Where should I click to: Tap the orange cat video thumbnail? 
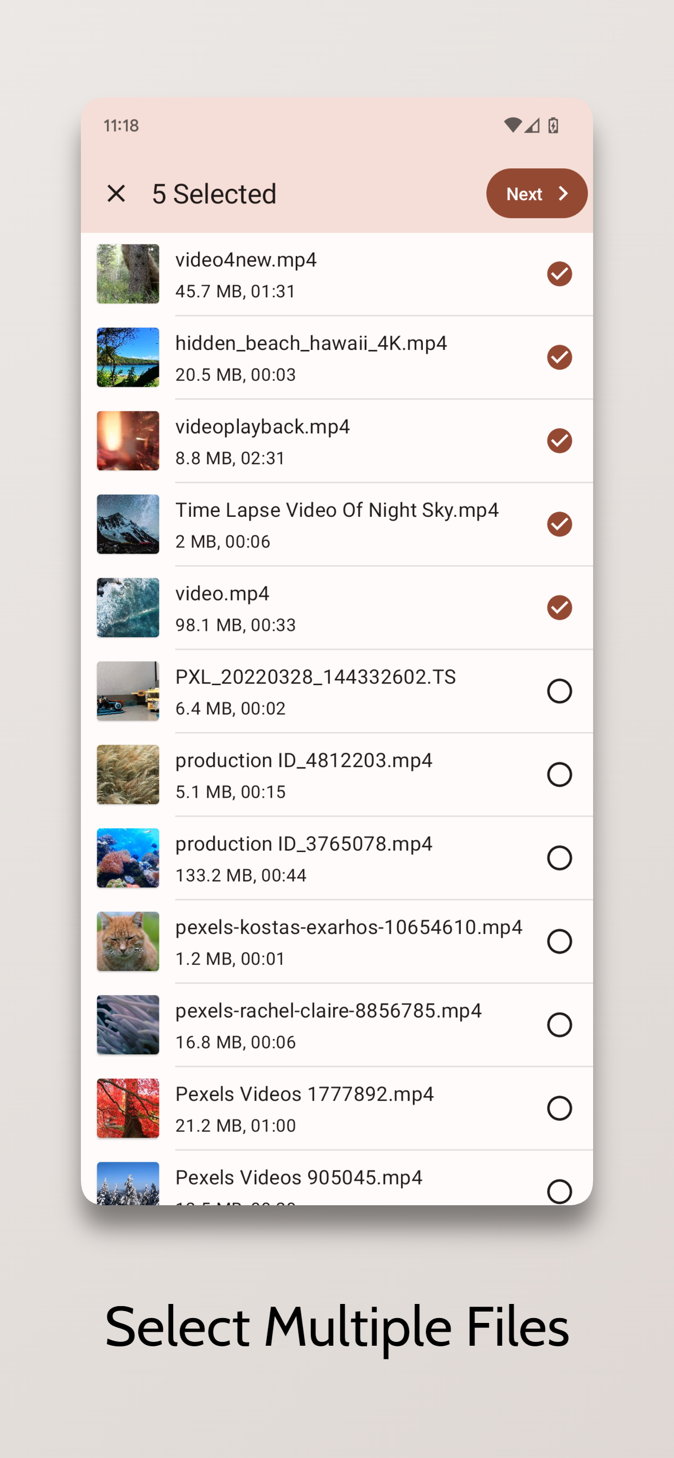point(128,941)
